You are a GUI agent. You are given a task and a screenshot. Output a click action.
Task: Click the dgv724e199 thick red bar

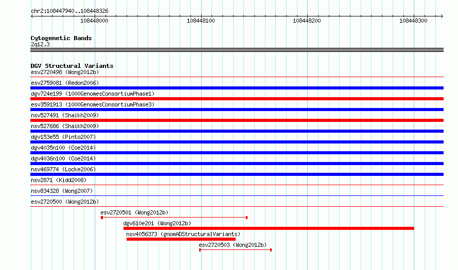(x=237, y=99)
